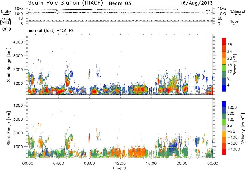Click the '16:00' time axis tick

tap(151, 164)
